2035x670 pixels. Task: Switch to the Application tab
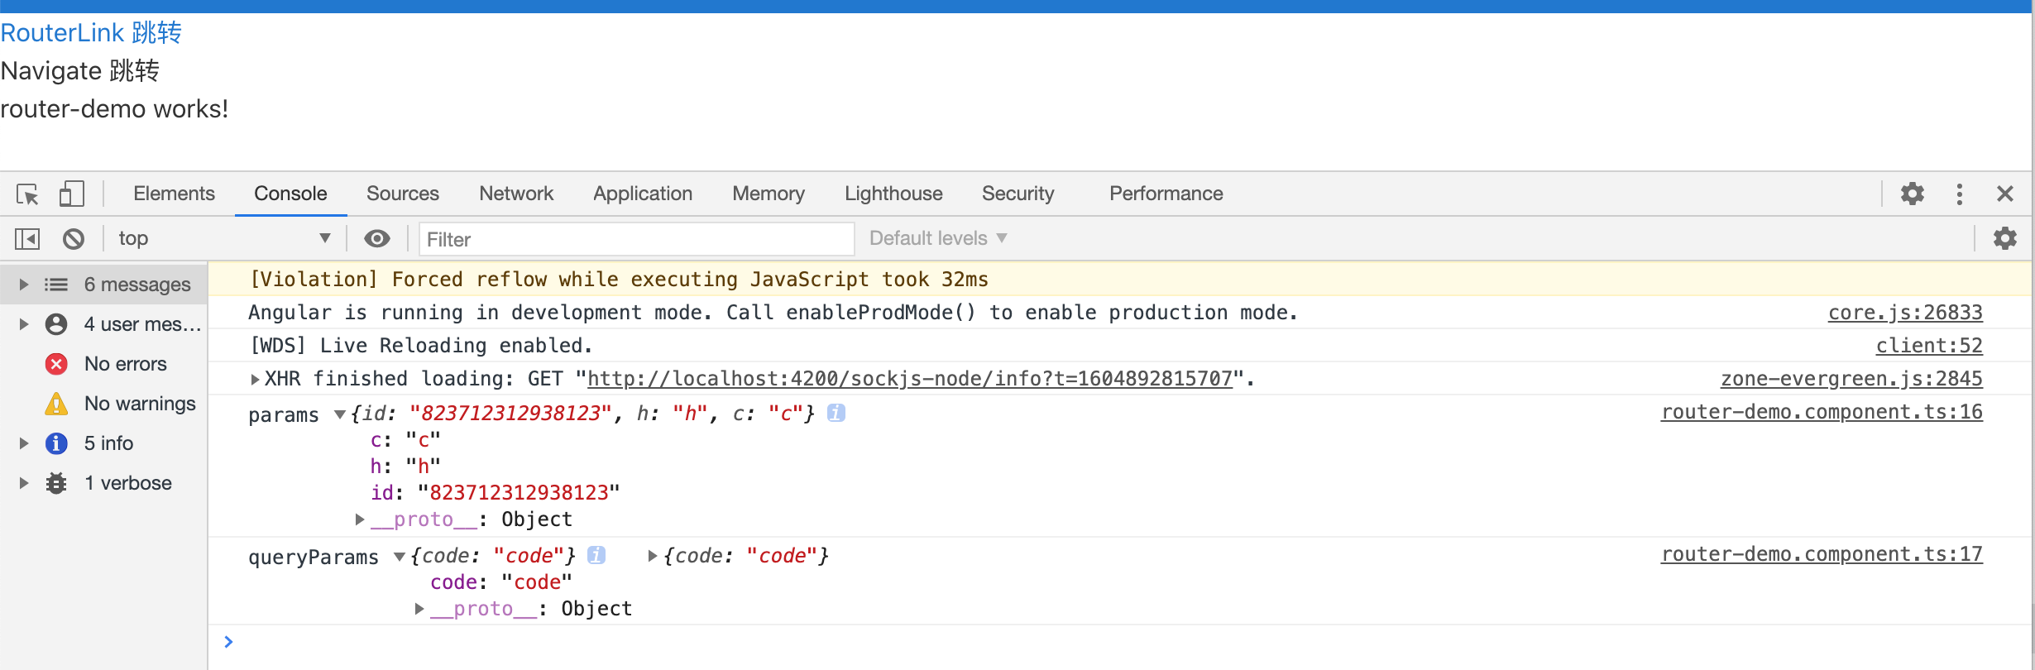point(643,194)
